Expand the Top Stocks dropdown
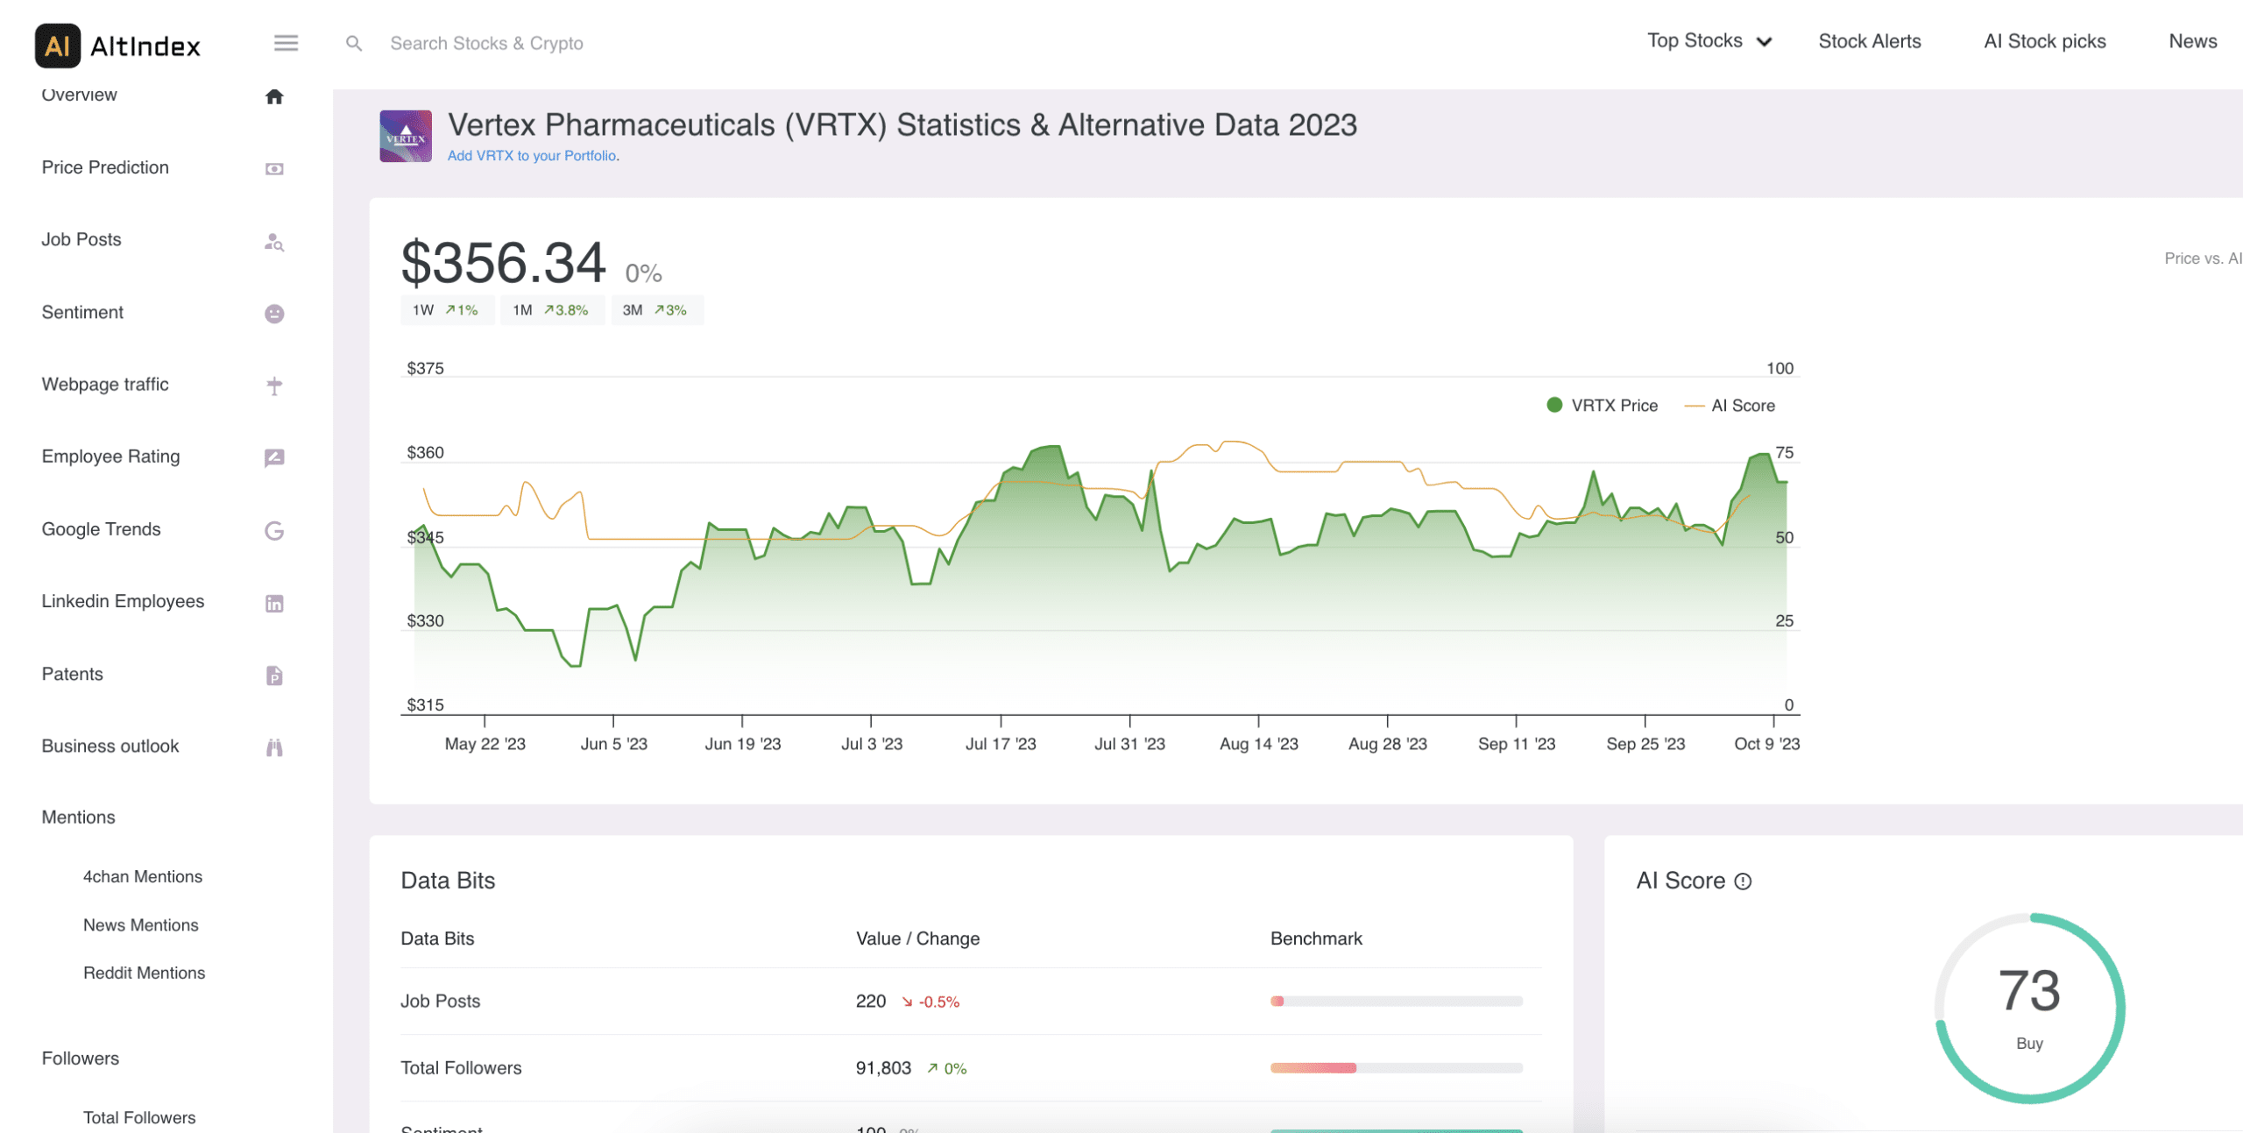Image resolution: width=2243 pixels, height=1133 pixels. coord(1709,41)
